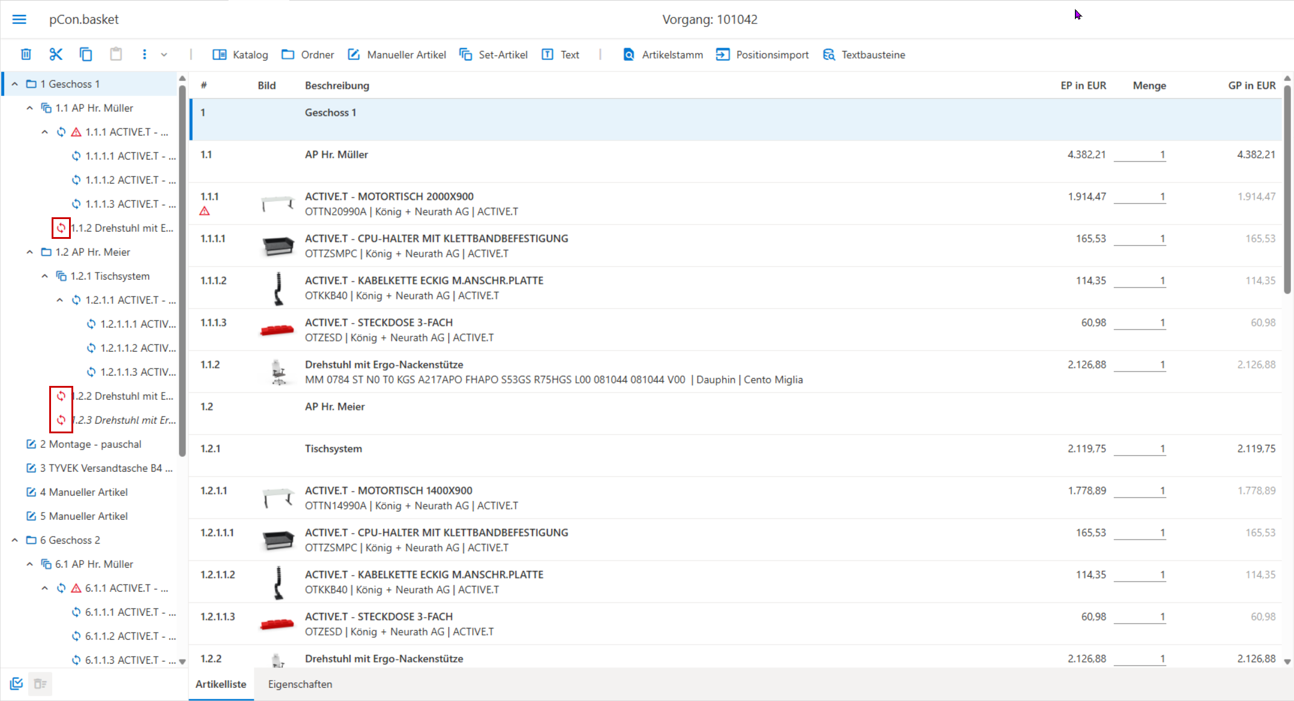Select the AP Hr. Meier row 1.2
The image size is (1294, 701).
click(736, 414)
